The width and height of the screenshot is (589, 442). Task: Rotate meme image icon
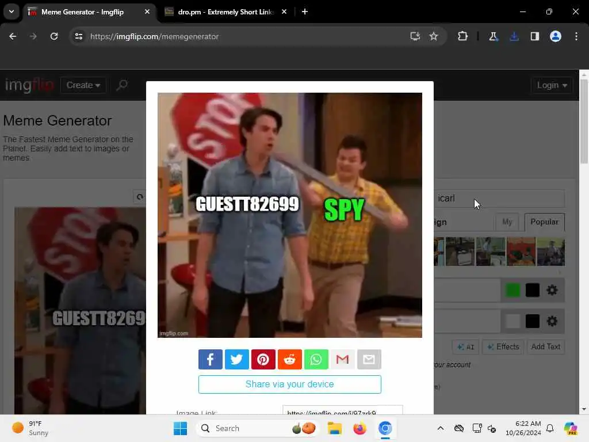click(x=140, y=197)
